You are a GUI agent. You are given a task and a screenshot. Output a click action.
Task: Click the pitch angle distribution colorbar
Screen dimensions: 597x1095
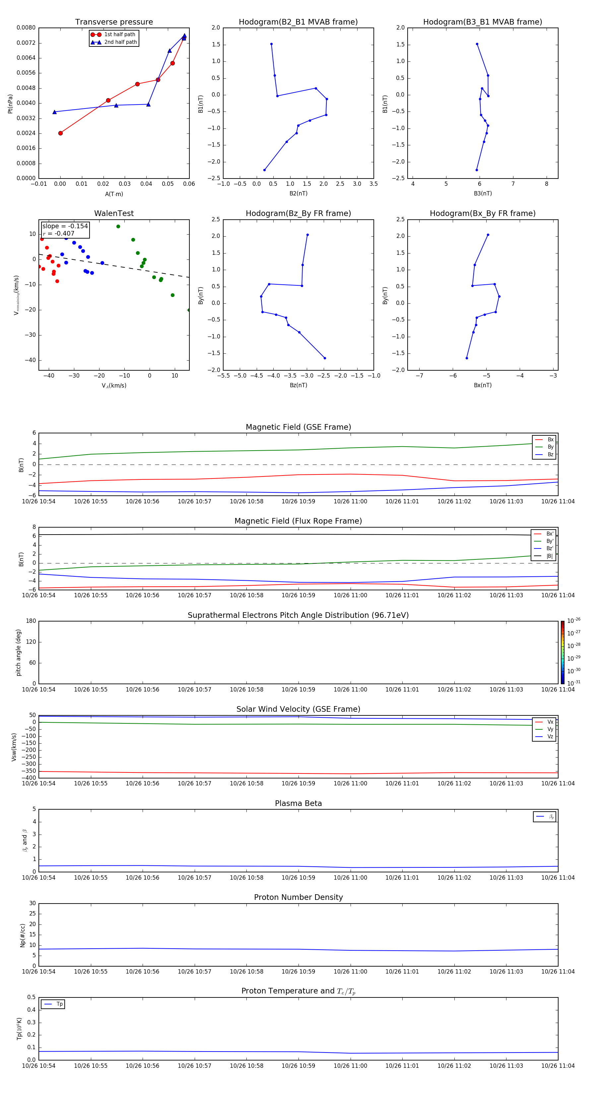pyautogui.click(x=562, y=652)
